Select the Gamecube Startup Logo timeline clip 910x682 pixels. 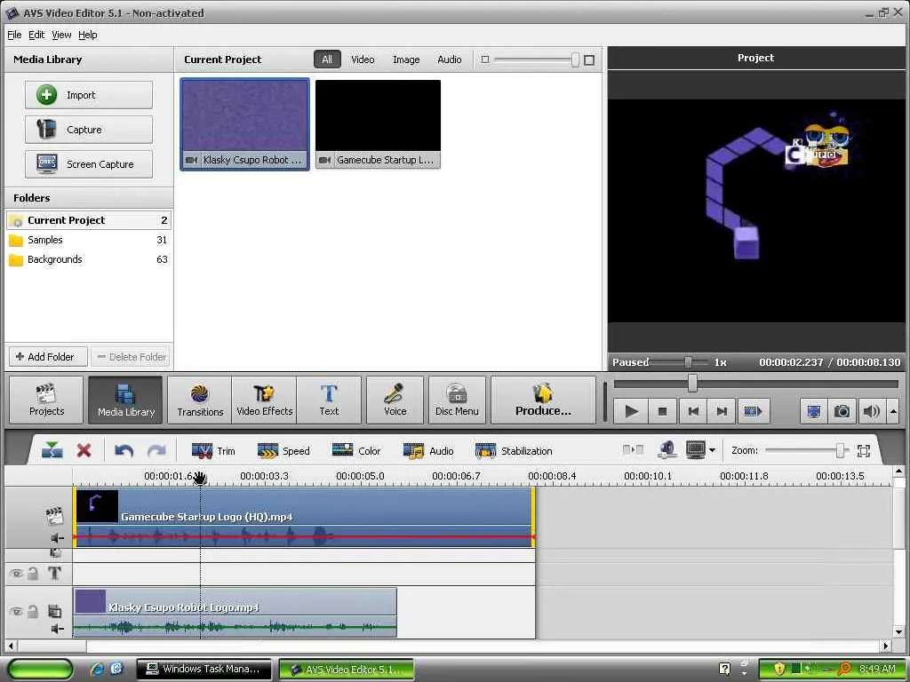pyautogui.click(x=304, y=516)
